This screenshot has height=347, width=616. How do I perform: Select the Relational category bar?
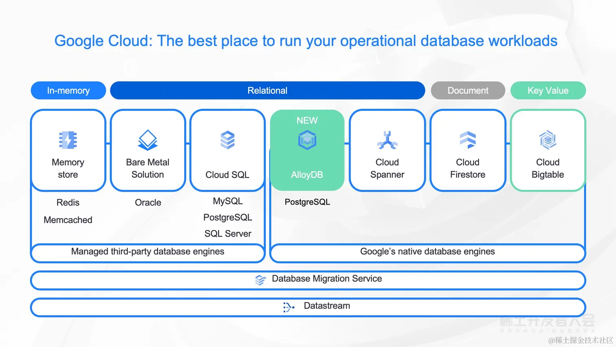click(x=268, y=91)
